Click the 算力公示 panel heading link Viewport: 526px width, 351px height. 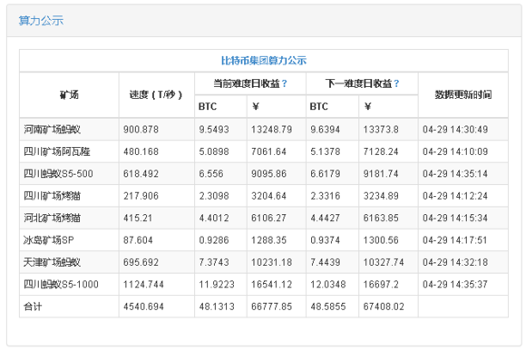[x=41, y=21]
